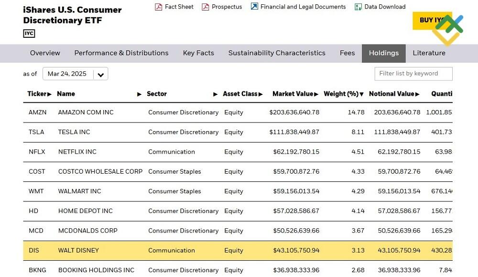
Task: Select the AMAZON COM INC name cell
Action: pyautogui.click(x=86, y=112)
